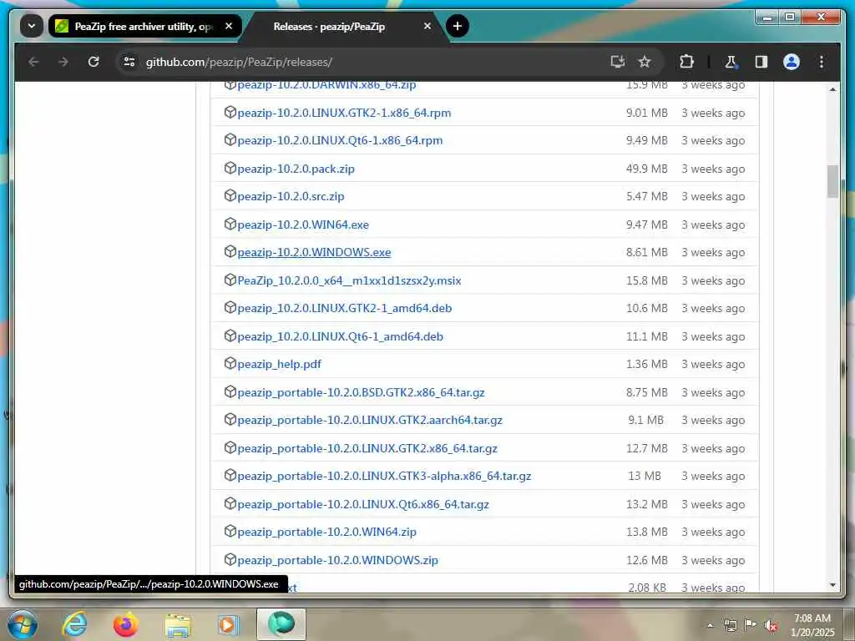Switch to the PeaZip free archiver utility tab
Image resolution: width=855 pixels, height=641 pixels.
[145, 26]
